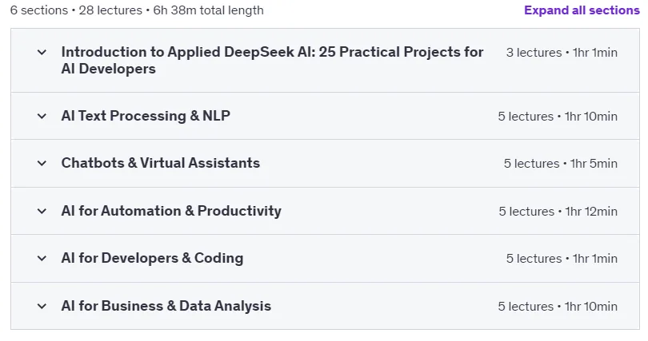
Task: Click the Chatbots & Virtual Assistants section title
Action: click(x=160, y=163)
